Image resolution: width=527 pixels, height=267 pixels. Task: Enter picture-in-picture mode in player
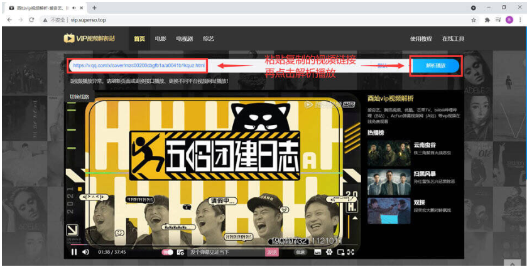[340, 252]
